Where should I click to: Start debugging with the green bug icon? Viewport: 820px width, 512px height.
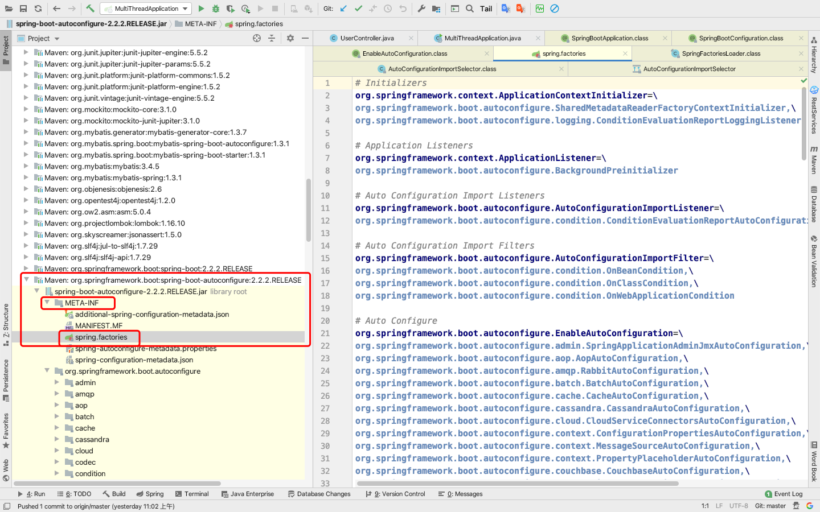coord(216,9)
